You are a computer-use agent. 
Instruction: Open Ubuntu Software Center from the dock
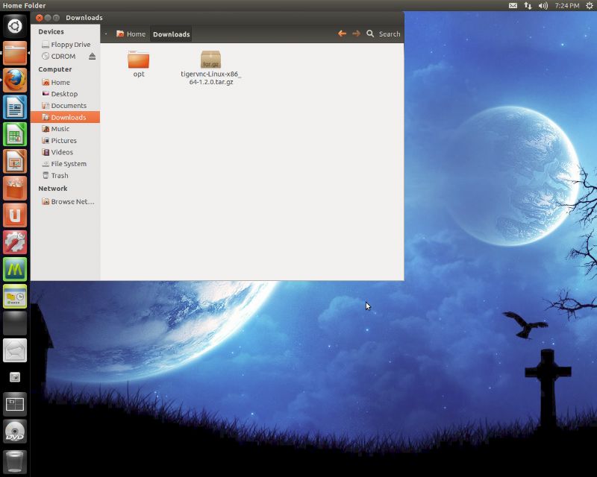point(15,189)
